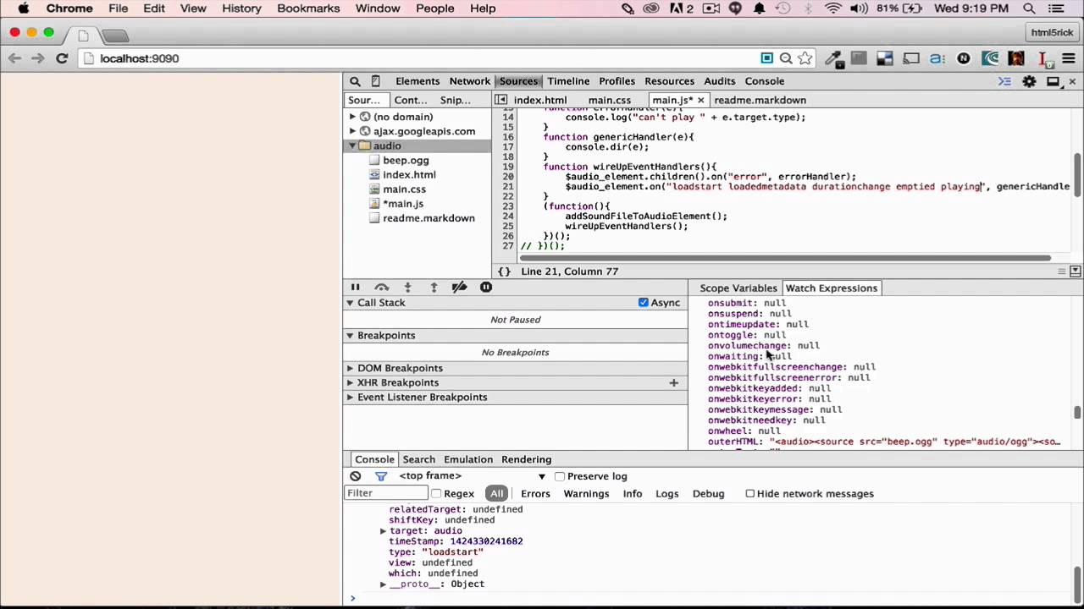Open readme.markdown in file tree
Image resolution: width=1084 pixels, height=609 pixels.
[429, 218]
